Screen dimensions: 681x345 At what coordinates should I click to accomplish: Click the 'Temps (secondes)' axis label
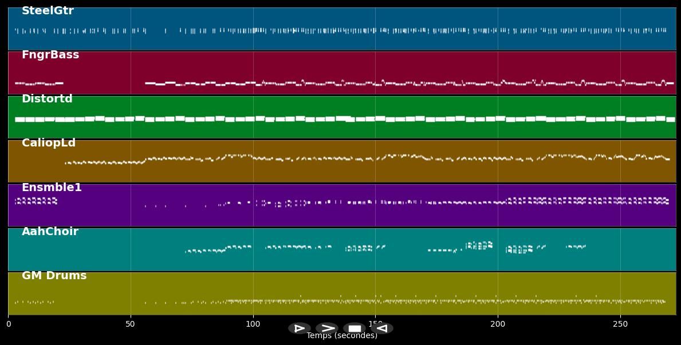[x=342, y=336]
